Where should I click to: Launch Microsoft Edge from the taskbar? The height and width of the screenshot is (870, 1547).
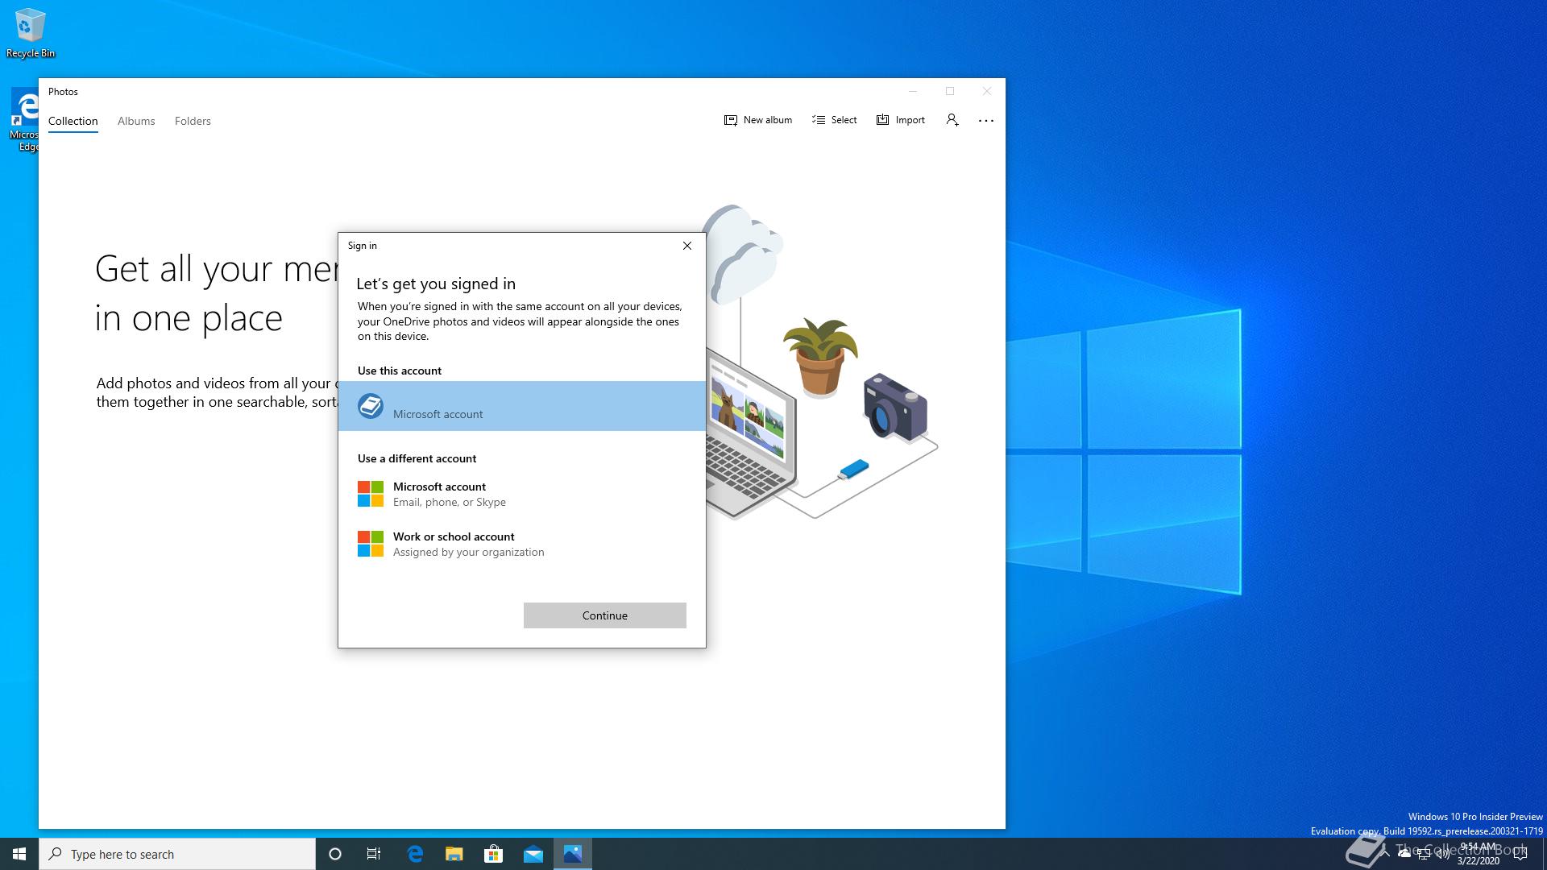415,854
